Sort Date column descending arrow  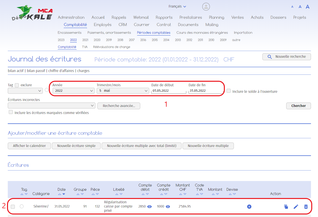(x=64, y=194)
